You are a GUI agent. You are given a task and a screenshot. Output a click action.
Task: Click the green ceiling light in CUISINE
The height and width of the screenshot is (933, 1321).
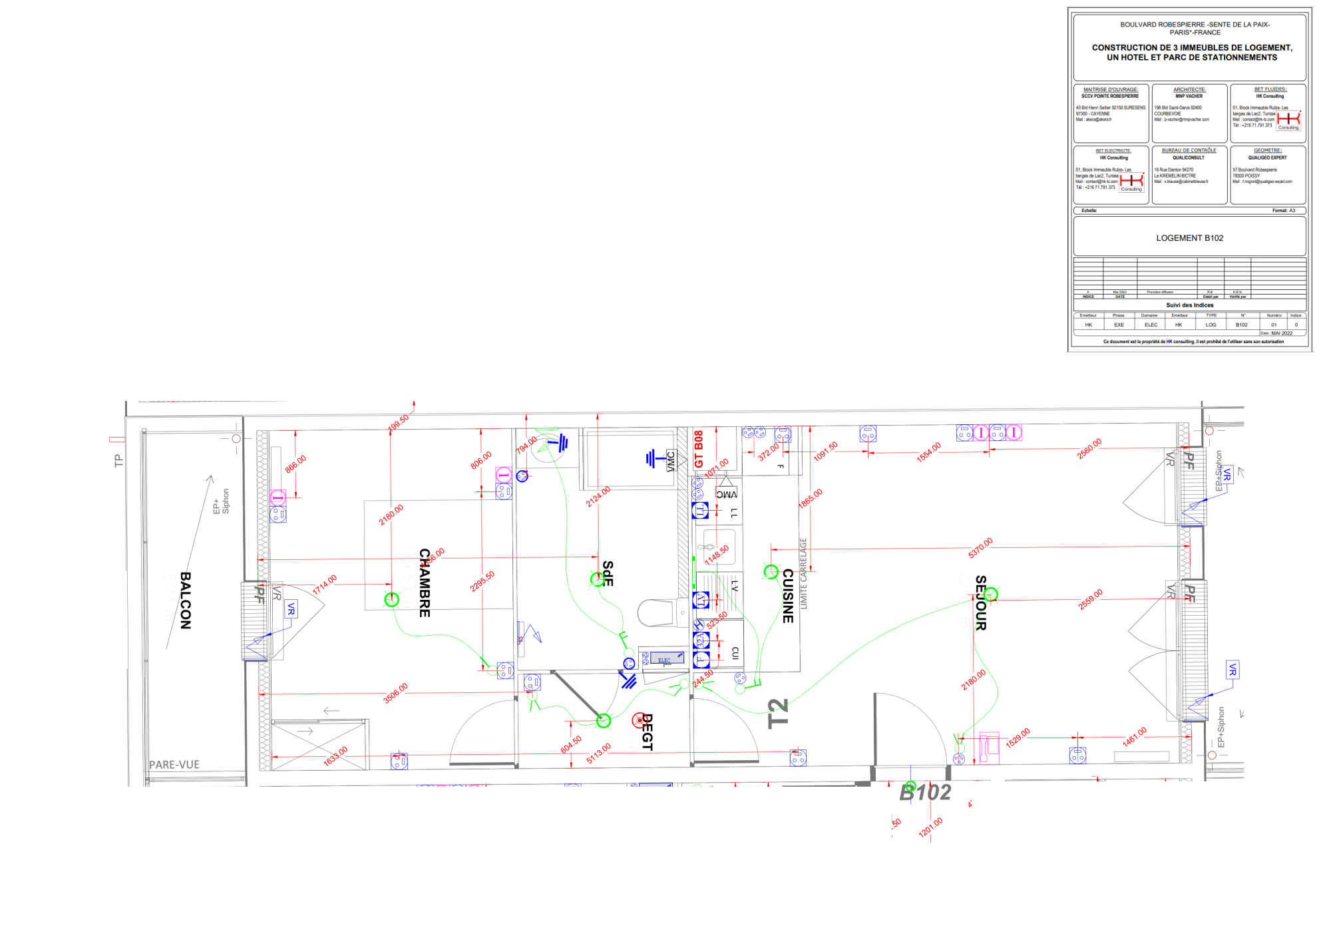(771, 571)
